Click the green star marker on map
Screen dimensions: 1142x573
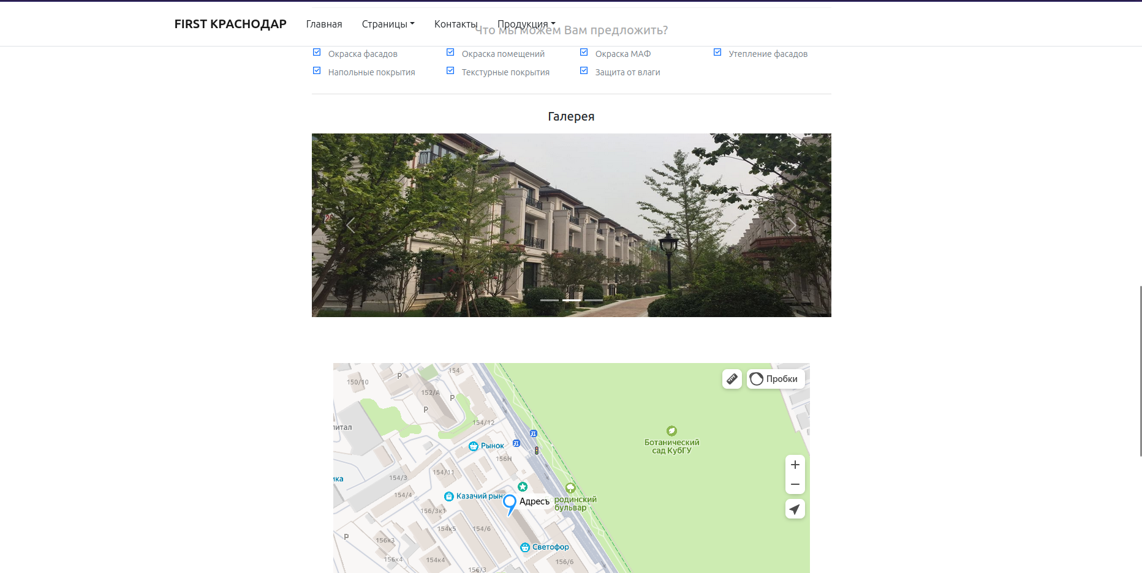[x=523, y=487]
